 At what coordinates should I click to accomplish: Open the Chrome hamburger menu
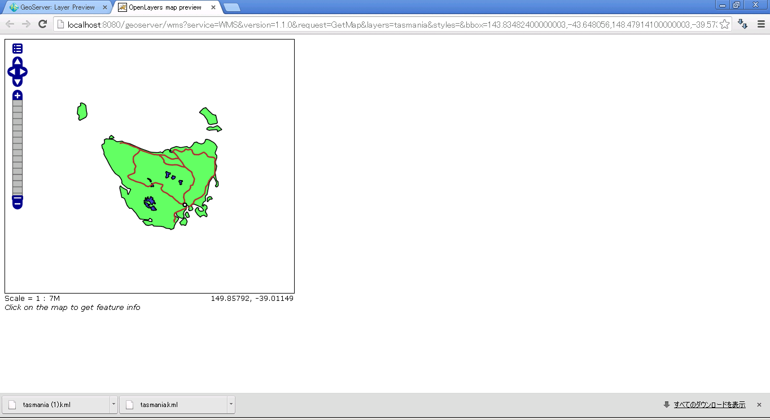(760, 24)
